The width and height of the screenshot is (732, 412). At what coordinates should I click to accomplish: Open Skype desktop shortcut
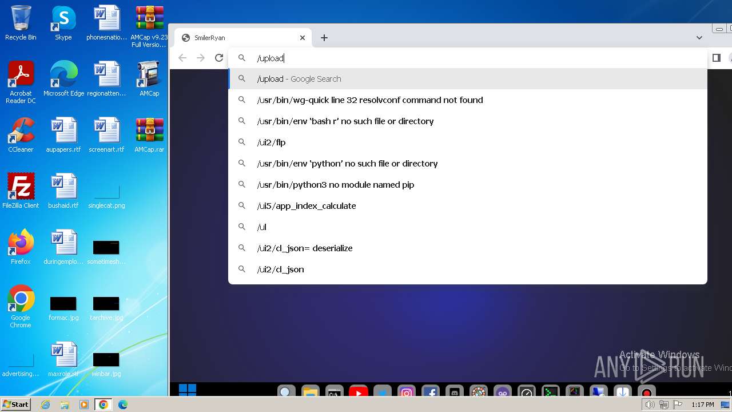(x=63, y=23)
